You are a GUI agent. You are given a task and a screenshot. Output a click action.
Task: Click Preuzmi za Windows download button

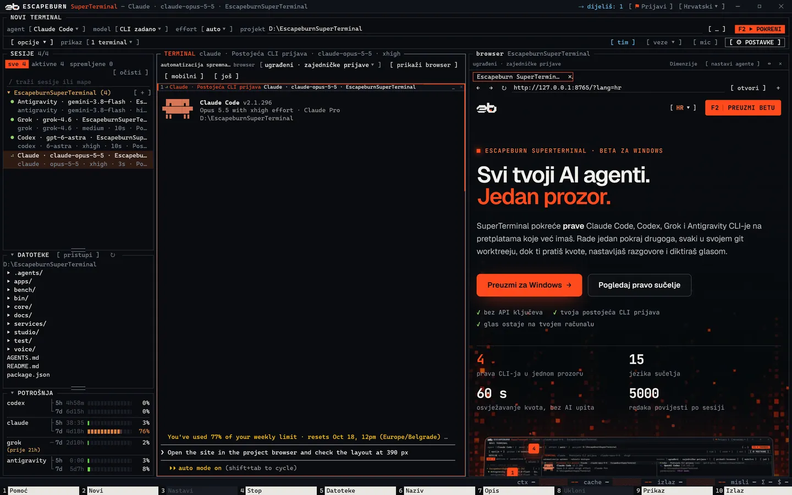[529, 285]
